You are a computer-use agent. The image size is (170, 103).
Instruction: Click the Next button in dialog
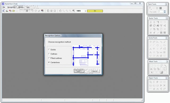pos(79,71)
